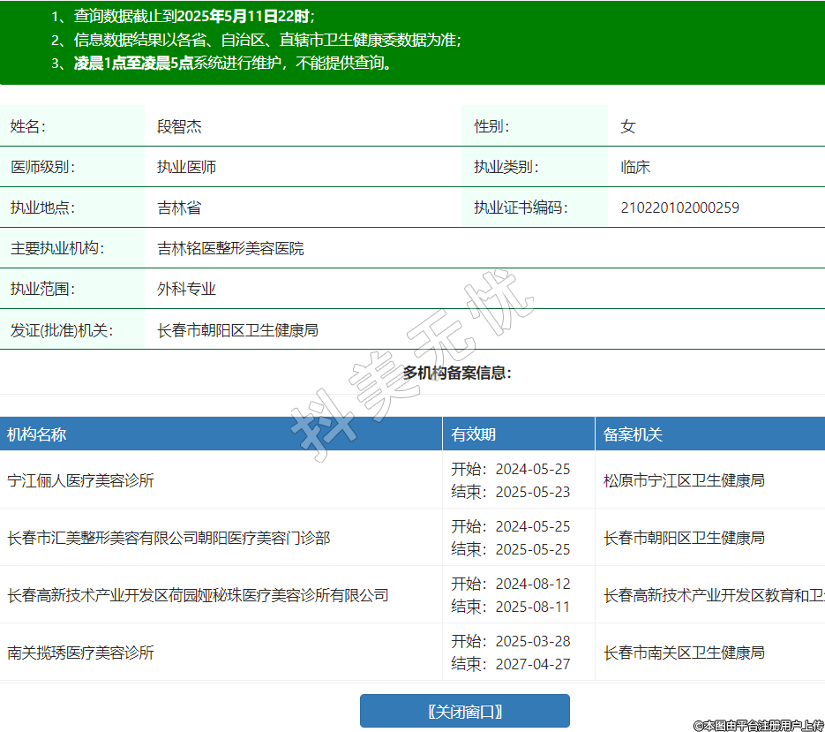
Task: Select the 宁江俪人医疗美容诊所 row
Action: [81, 480]
